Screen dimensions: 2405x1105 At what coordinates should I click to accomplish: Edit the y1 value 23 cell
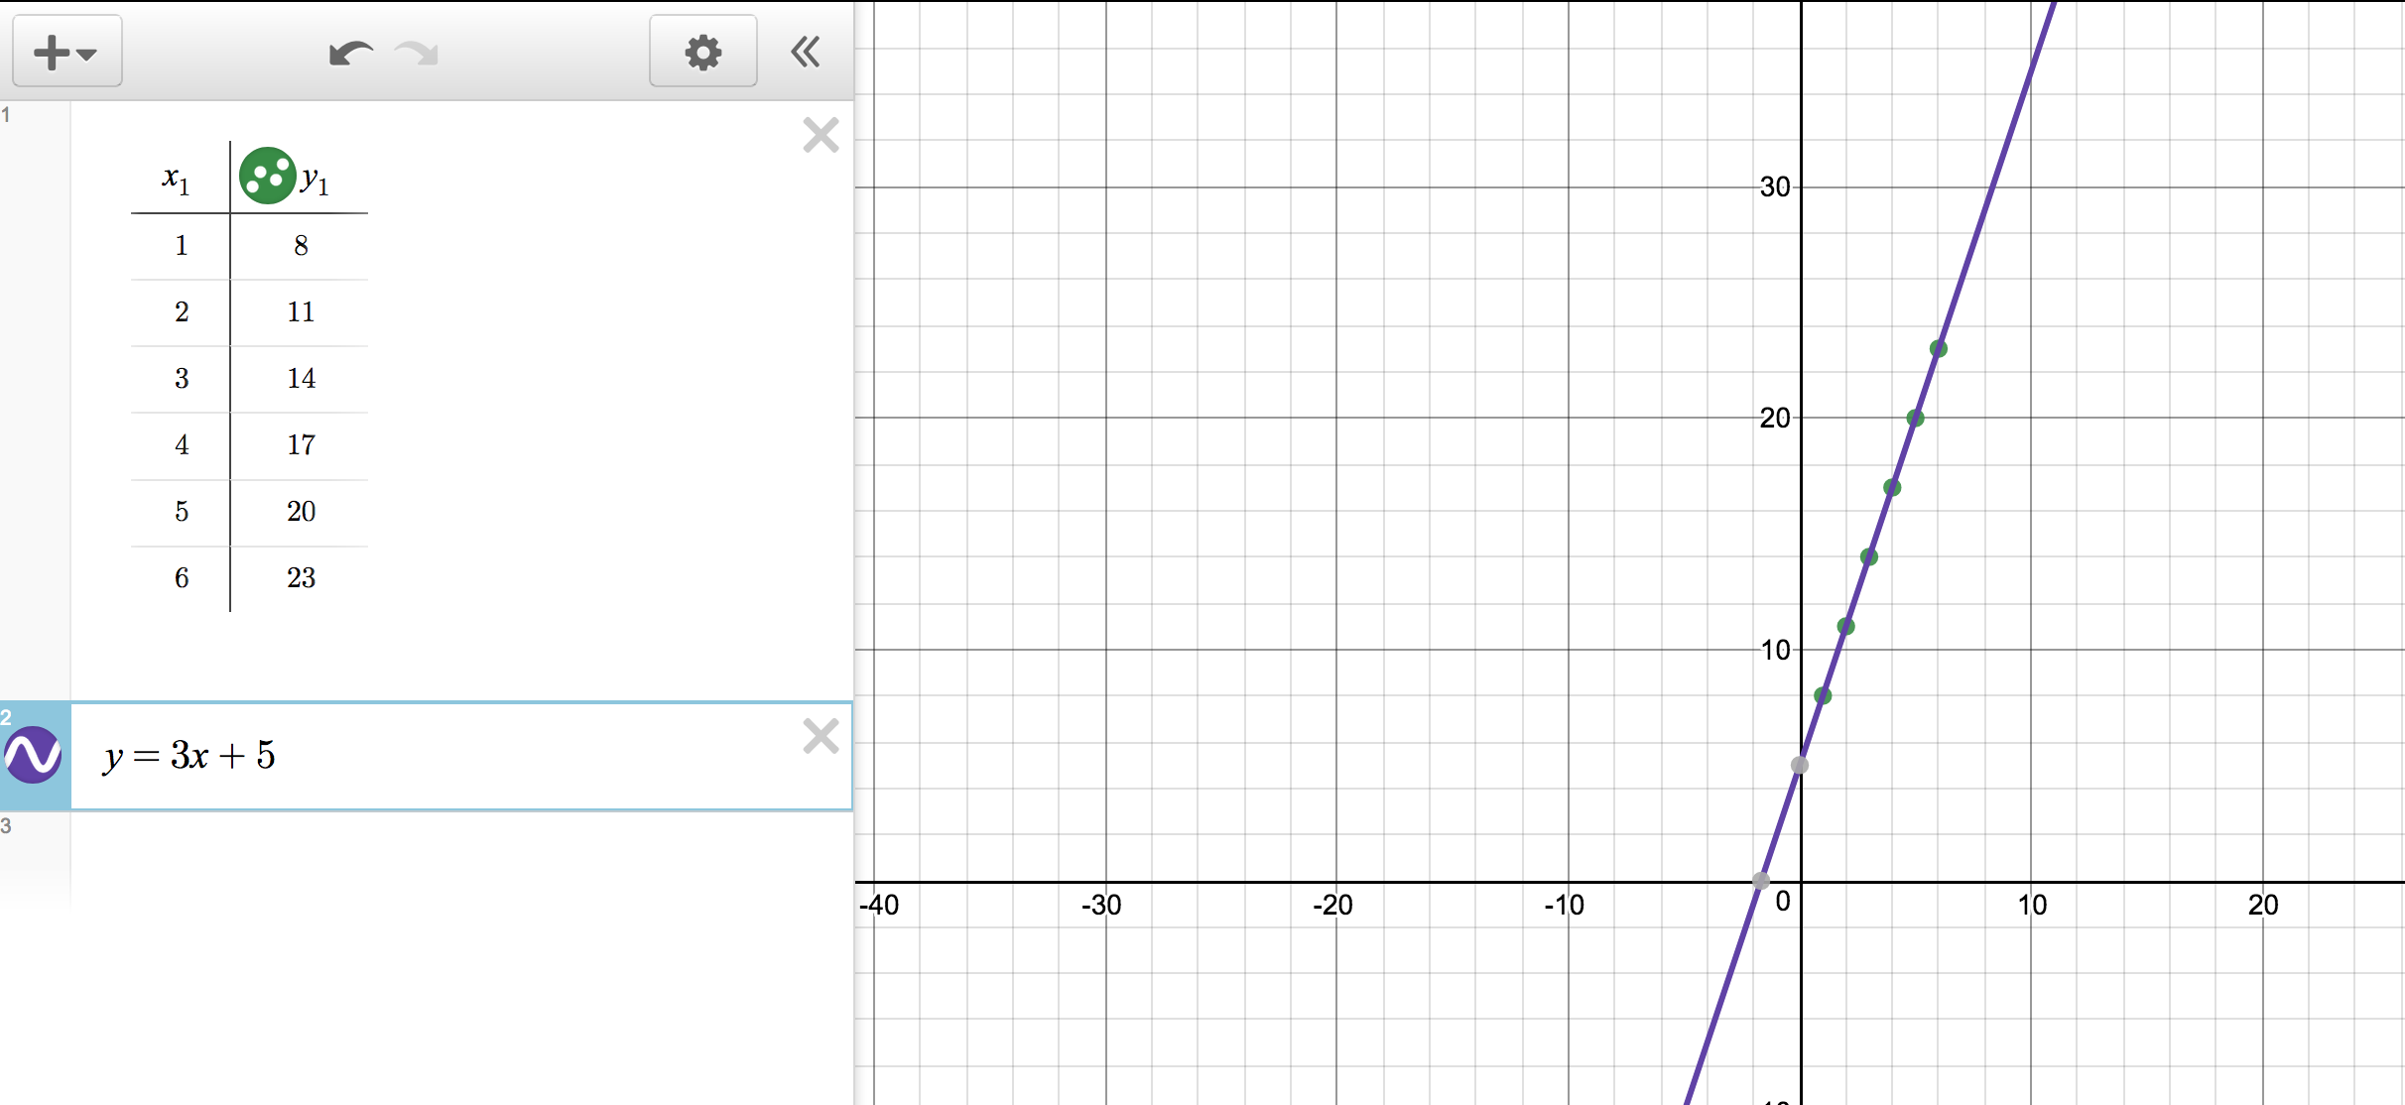(x=301, y=578)
